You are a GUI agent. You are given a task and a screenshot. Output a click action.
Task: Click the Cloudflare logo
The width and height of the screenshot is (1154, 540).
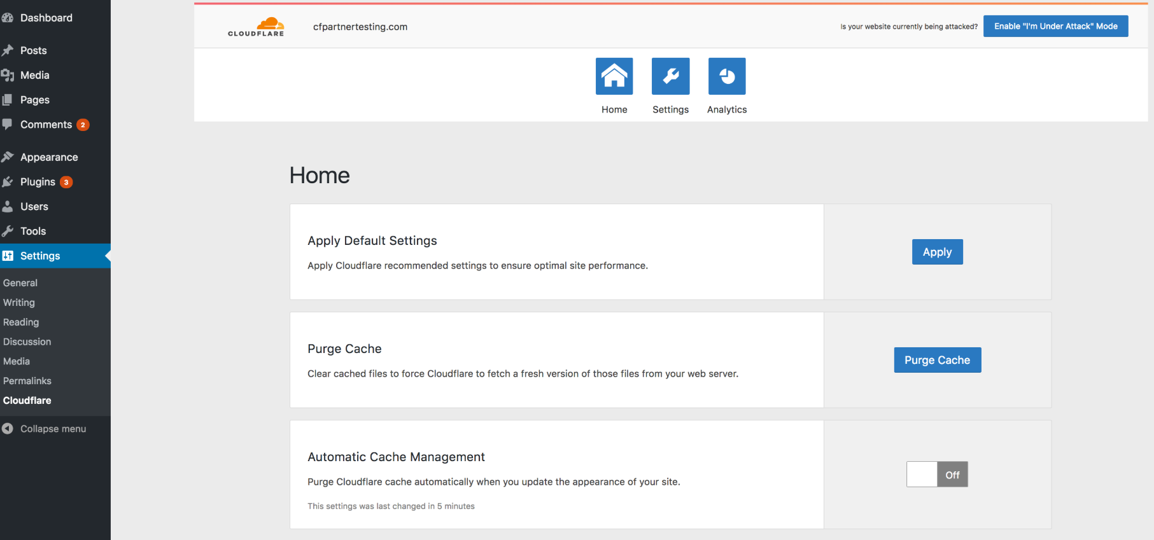click(256, 27)
